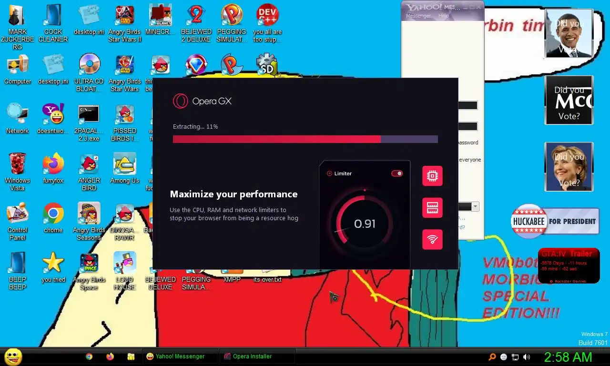The height and width of the screenshot is (366, 610).
Task: Toggle the Limiter switch off
Action: 397,173
